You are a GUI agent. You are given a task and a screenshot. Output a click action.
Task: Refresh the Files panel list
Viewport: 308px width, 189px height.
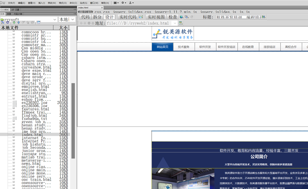click(x=8, y=22)
